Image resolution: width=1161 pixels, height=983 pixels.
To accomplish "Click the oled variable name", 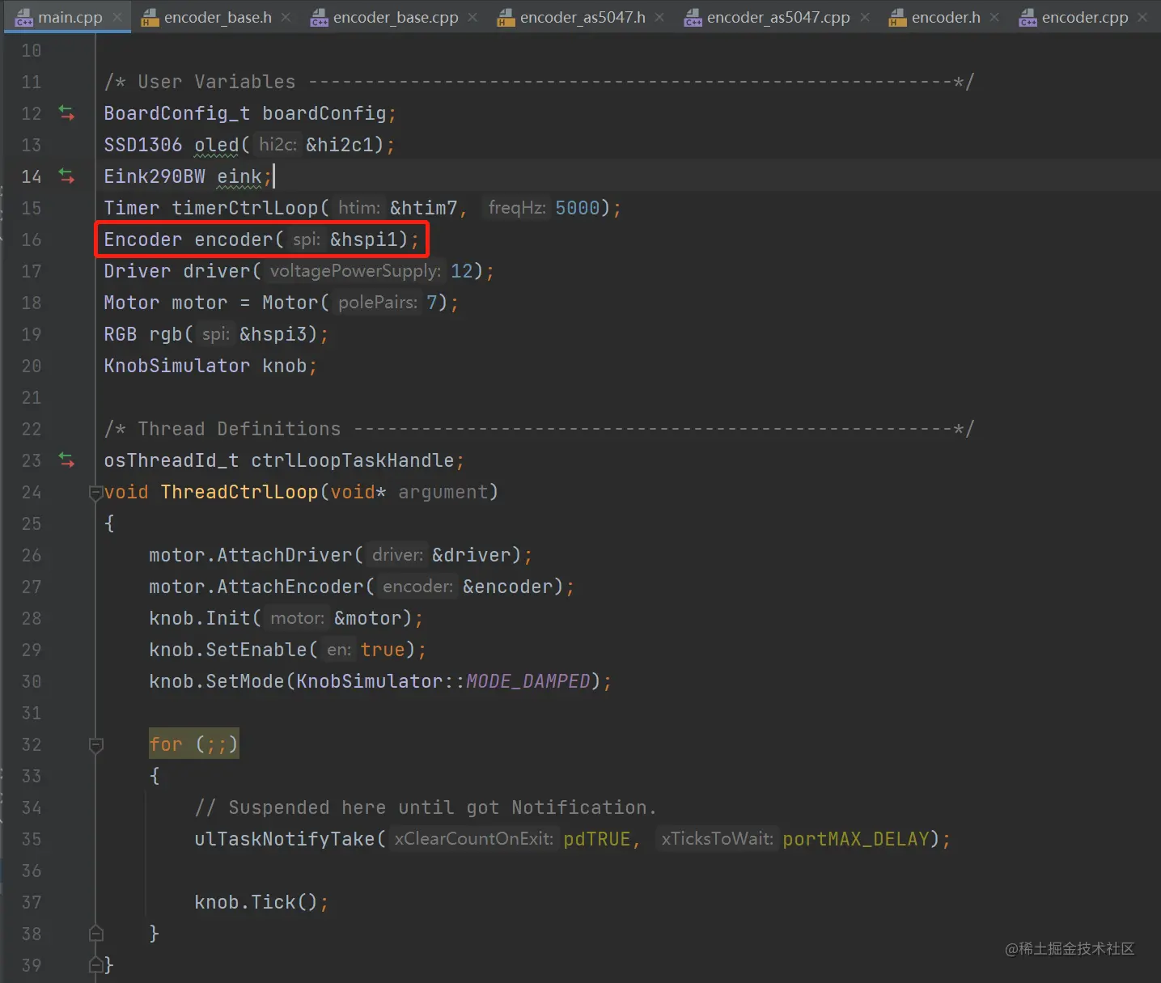I will click(217, 145).
